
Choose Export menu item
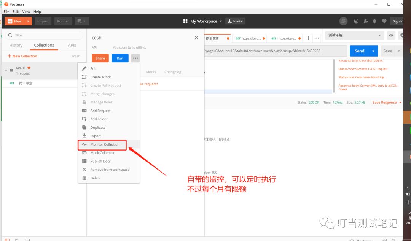pyautogui.click(x=109, y=136)
